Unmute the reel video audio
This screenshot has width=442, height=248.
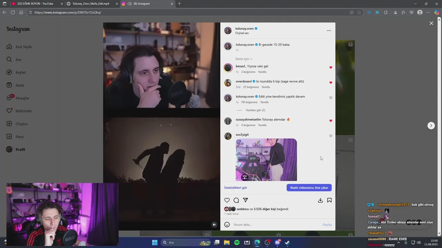tap(214, 225)
